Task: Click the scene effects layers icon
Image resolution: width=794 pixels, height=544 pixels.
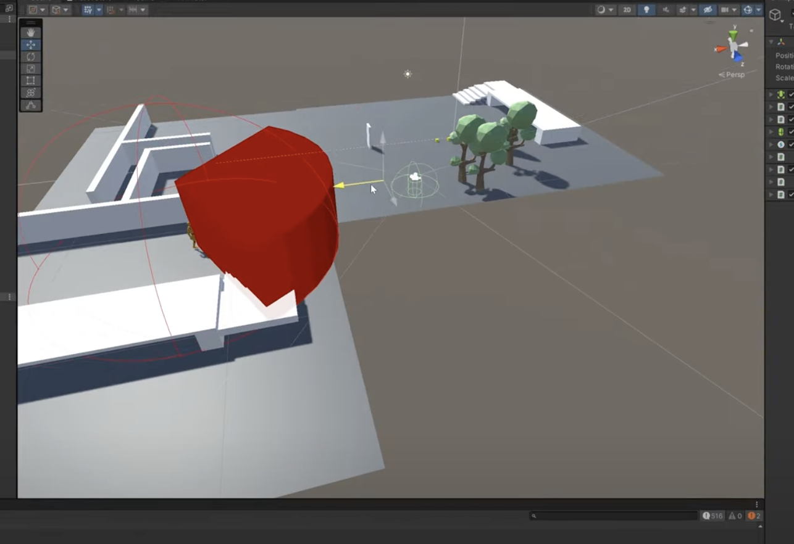Action: coord(682,10)
